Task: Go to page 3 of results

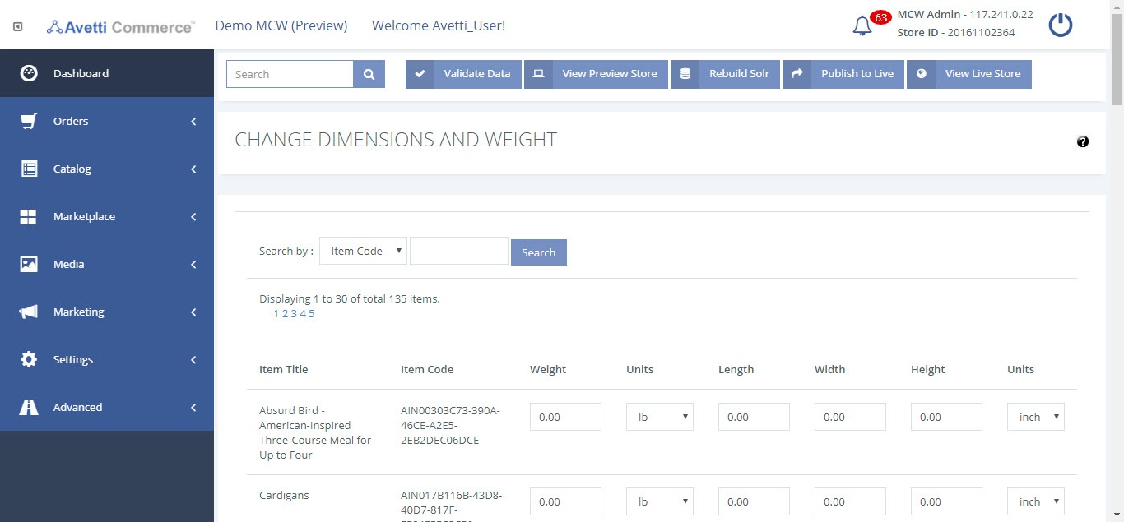Action: click(x=294, y=313)
